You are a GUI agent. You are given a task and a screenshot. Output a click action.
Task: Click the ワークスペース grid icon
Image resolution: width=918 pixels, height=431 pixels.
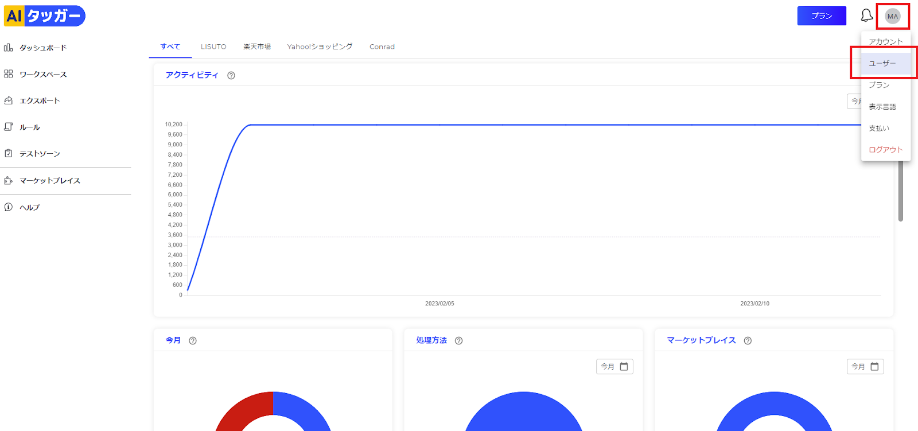(8, 74)
